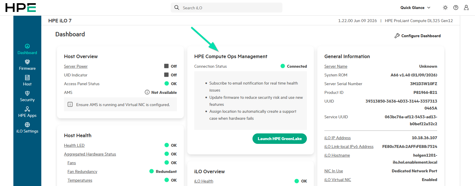The height and width of the screenshot is (186, 475).
Task: Click the UID Indicator Off status square
Action: click(x=166, y=75)
